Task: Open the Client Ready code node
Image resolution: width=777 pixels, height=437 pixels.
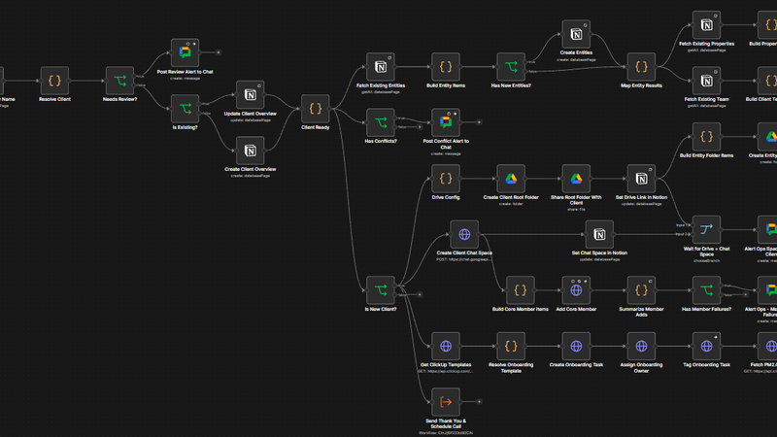Action: 315,109
